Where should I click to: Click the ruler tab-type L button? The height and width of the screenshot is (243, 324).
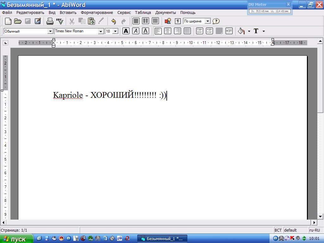coord(6,43)
